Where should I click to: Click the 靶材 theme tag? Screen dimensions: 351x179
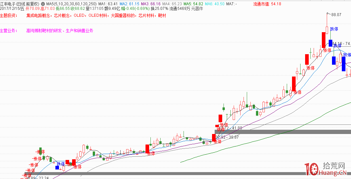pyautogui.click(x=162, y=16)
